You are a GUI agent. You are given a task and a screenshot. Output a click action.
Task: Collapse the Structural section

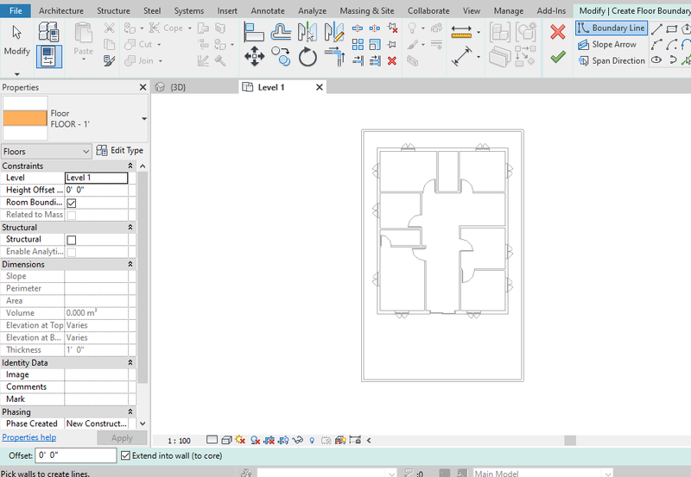pos(130,228)
